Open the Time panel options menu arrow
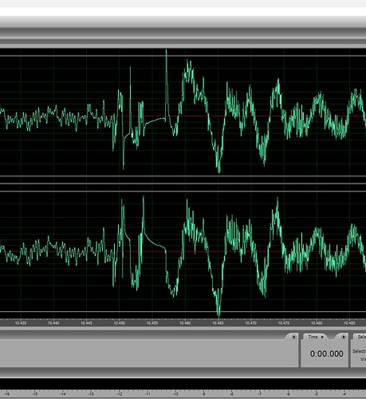Screen dimensions: 366x399 (344, 337)
